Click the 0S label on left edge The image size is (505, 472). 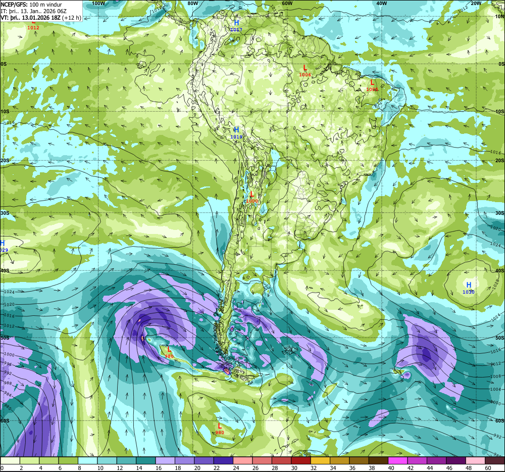click(4, 64)
